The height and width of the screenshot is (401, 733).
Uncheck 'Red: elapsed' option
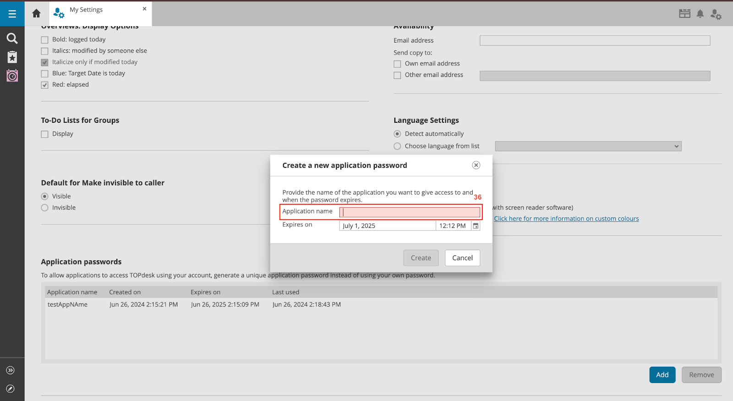(45, 85)
